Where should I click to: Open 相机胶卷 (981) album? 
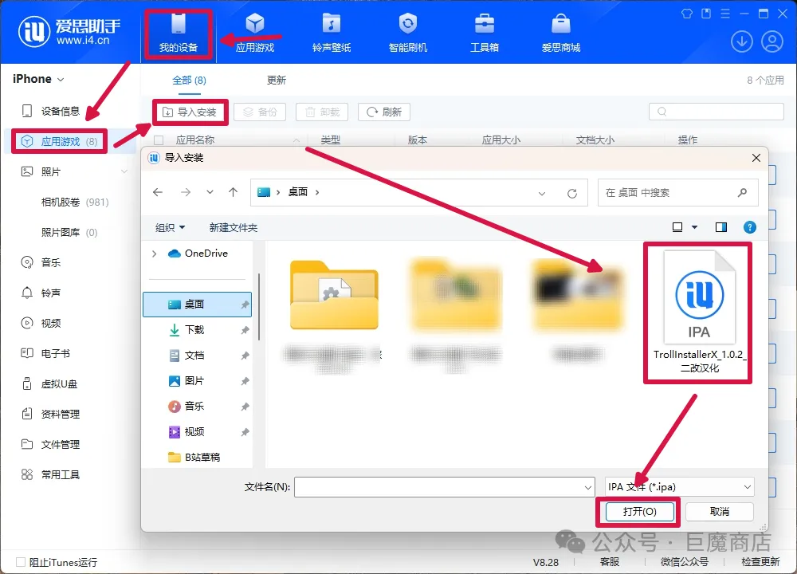point(75,202)
